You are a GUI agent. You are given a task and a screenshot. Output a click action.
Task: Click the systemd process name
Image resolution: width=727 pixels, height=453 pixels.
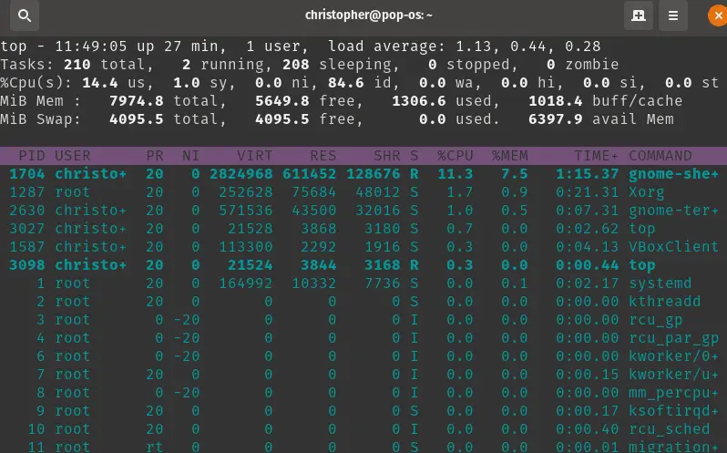click(x=660, y=283)
